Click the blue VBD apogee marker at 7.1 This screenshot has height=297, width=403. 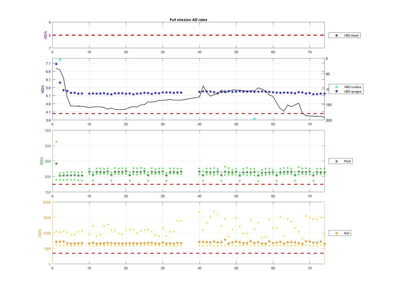pos(56,64)
